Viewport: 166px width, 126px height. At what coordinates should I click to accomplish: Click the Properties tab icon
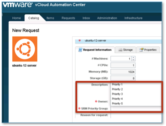point(141,50)
